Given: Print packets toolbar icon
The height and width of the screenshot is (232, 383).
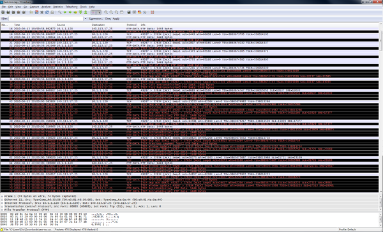Looking at the screenshot, I should click(52, 12).
